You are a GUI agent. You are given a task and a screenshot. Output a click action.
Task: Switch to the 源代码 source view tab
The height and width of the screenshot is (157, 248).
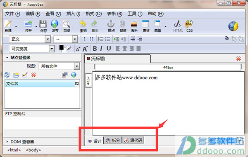click(133, 140)
